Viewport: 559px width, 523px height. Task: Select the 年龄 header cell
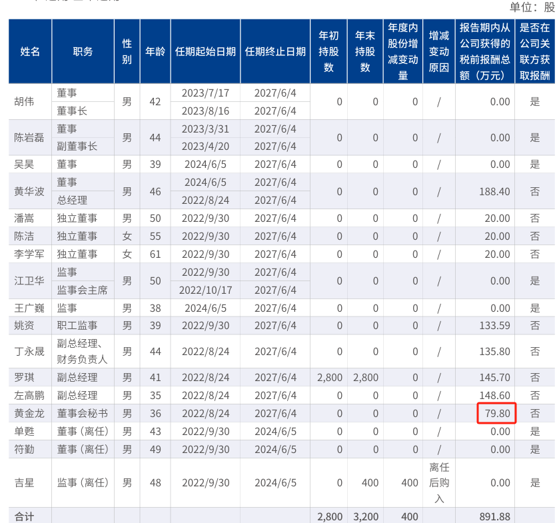tap(155, 51)
